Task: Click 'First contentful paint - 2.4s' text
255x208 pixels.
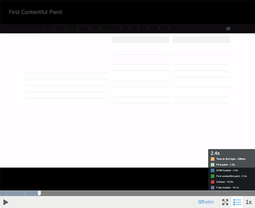Action: point(231,176)
